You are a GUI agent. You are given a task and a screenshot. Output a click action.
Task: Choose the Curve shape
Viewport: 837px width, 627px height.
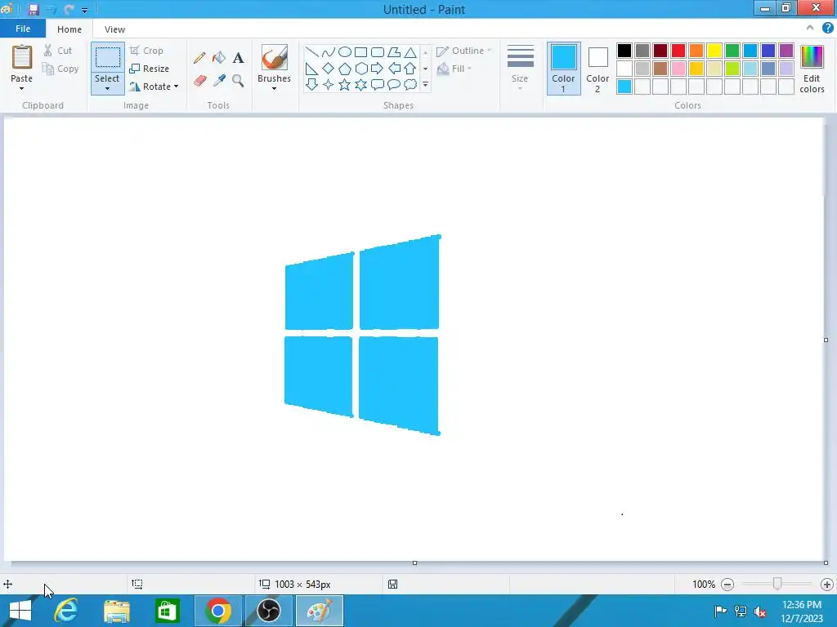(329, 52)
